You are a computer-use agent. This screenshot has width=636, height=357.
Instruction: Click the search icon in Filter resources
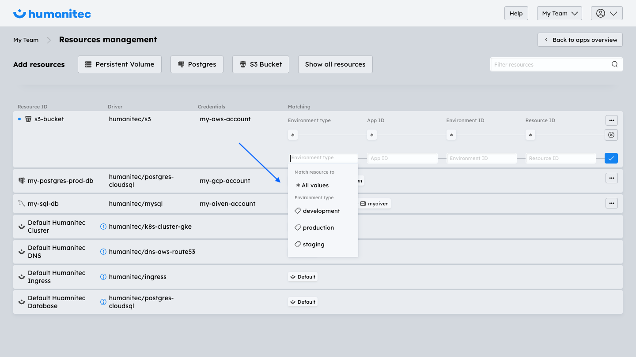tap(614, 64)
